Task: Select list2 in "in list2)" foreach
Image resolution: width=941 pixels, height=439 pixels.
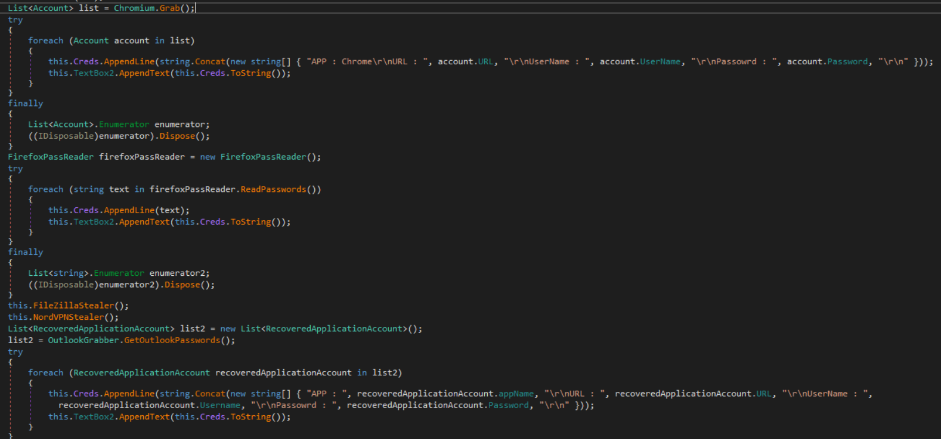Action: click(x=385, y=373)
